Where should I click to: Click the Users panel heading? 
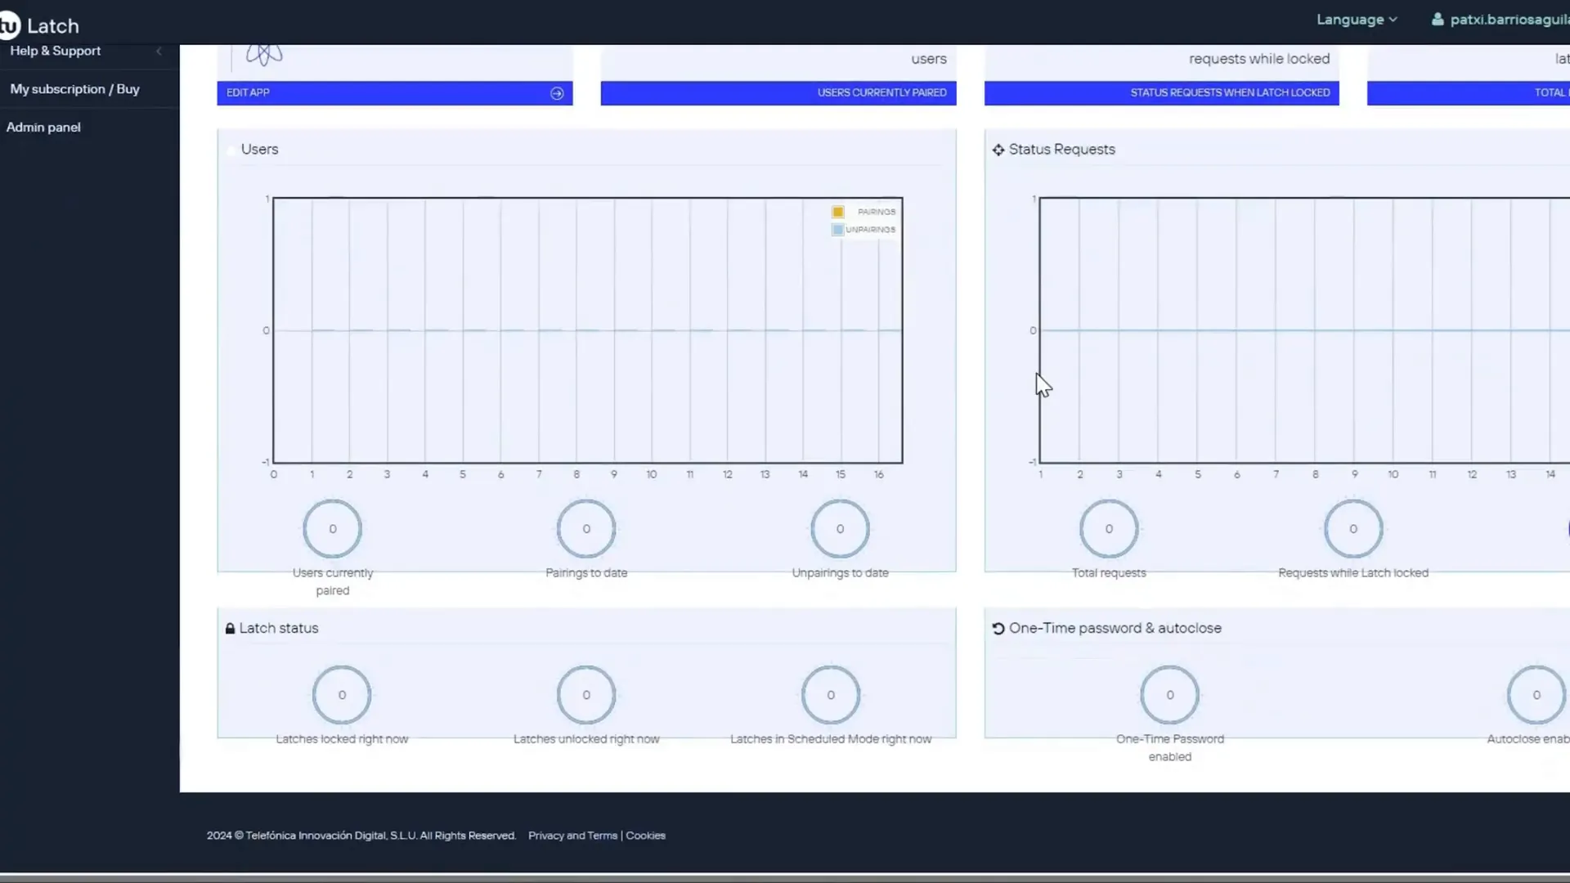(x=259, y=150)
